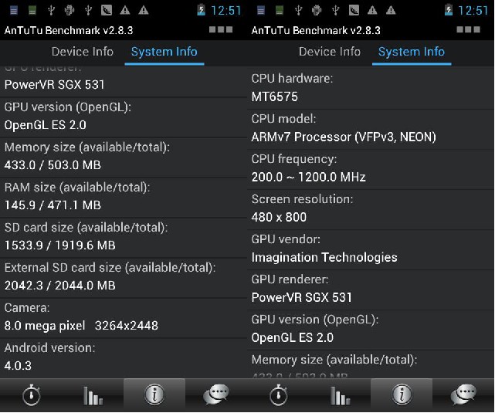Switch to System Info tab in right screenshot

[412, 52]
